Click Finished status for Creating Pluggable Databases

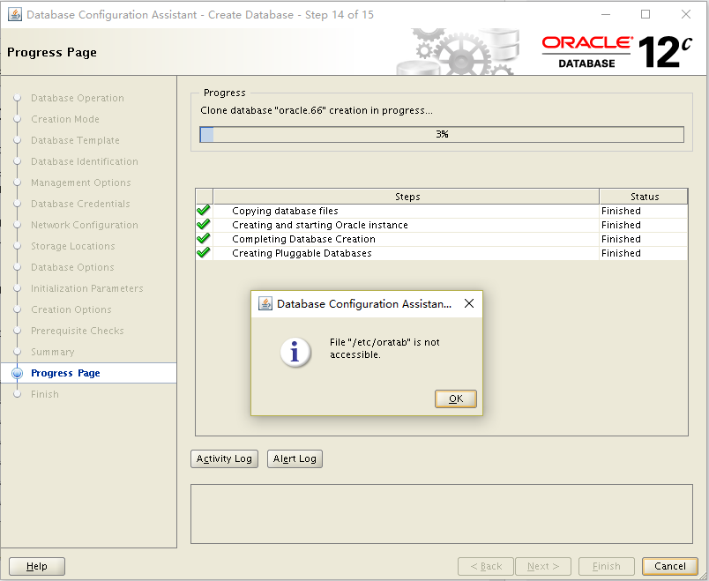click(621, 253)
